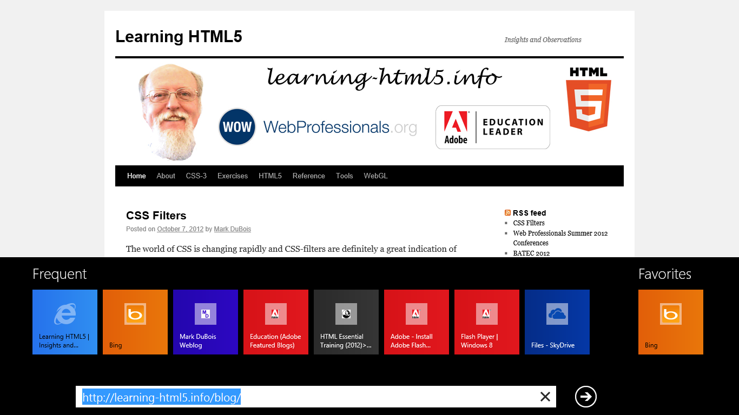Image resolution: width=739 pixels, height=415 pixels.
Task: Click the WOW WebProfessionals.org logo
Action: 318,127
